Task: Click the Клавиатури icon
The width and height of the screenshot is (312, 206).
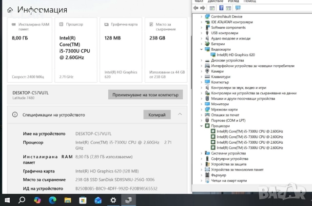Action: point(207,76)
